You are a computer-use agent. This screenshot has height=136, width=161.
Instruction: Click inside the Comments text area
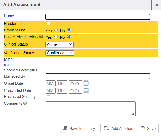[90, 108]
